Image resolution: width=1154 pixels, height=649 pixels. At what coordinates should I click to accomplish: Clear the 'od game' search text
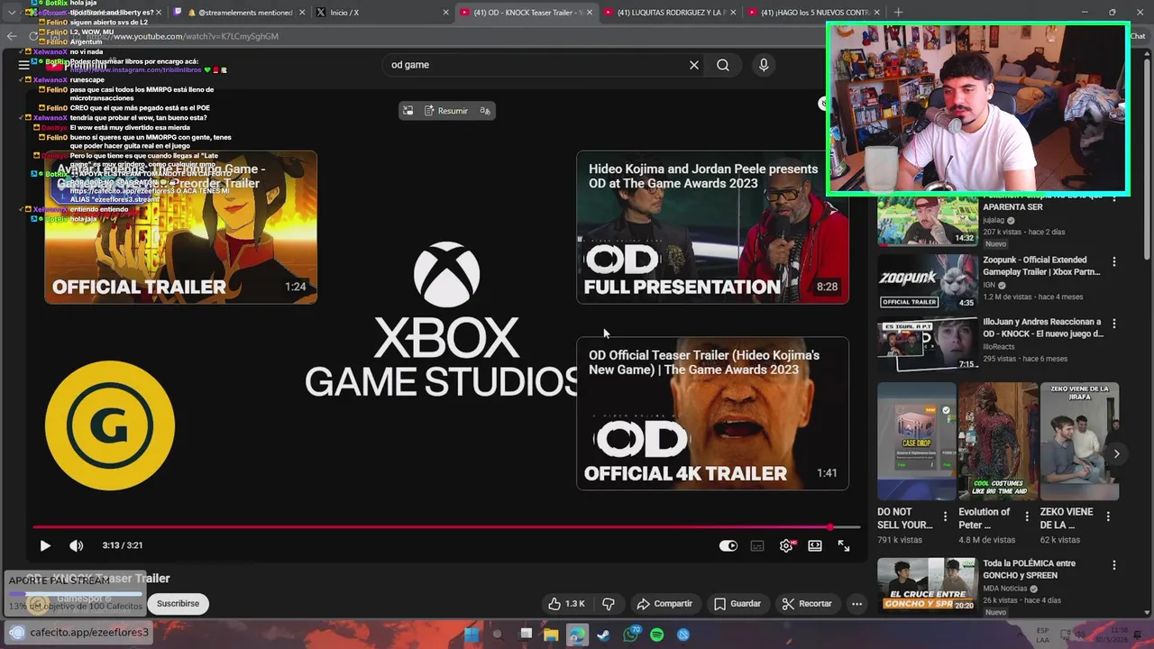tap(694, 65)
